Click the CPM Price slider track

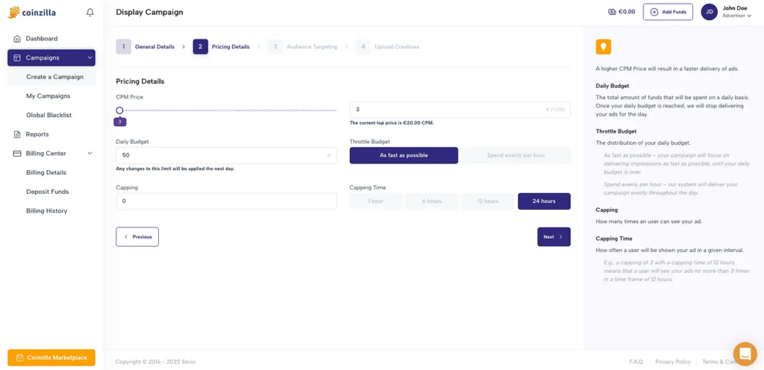(227, 110)
